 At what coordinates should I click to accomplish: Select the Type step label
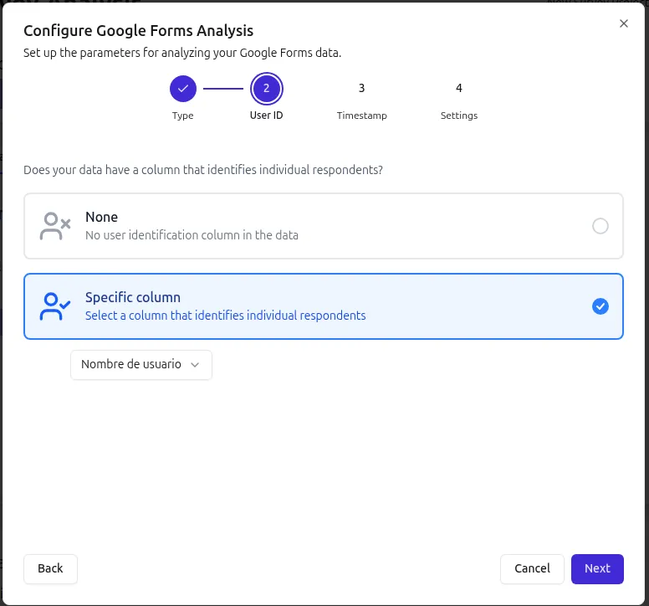(x=183, y=116)
